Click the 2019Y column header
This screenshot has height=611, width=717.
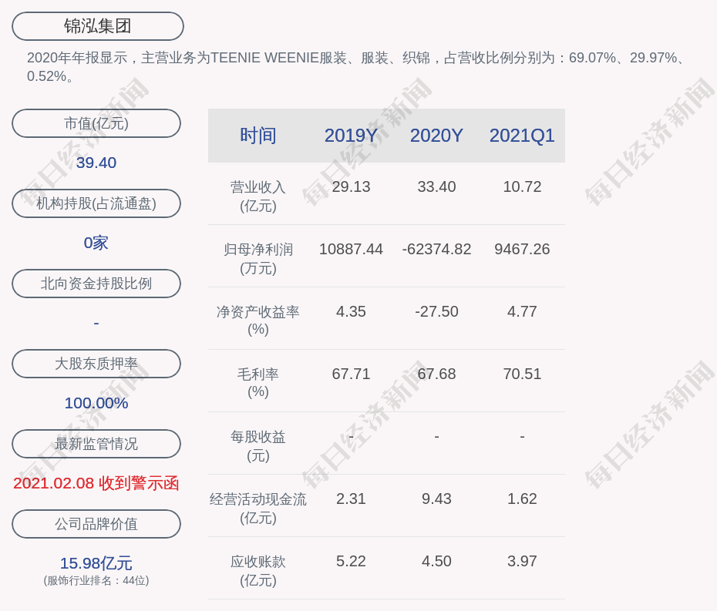pos(351,136)
